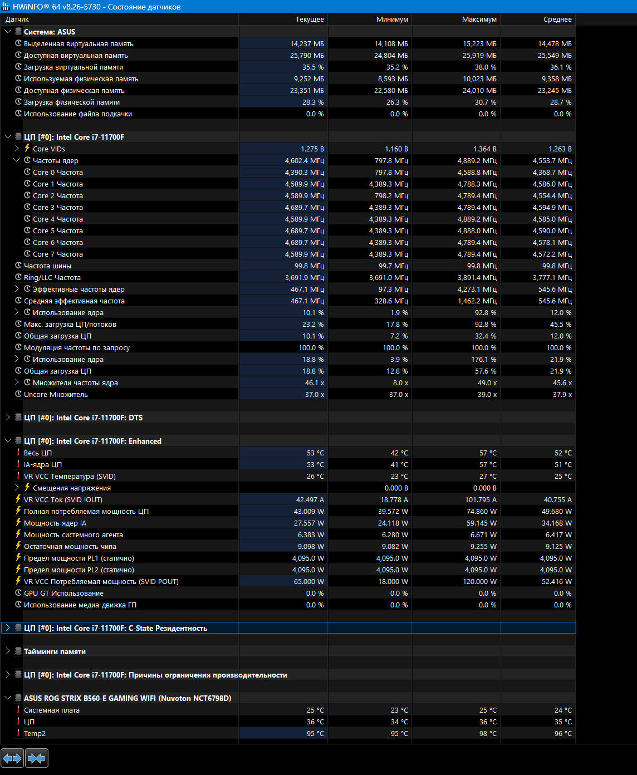This screenshot has height=775, width=637.
Task: Click thermometer icon beside Весь ЦП
Action: pos(18,453)
